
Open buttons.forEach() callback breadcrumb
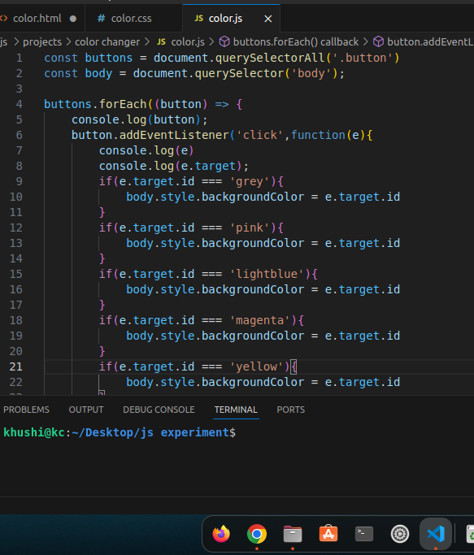pyautogui.click(x=296, y=42)
